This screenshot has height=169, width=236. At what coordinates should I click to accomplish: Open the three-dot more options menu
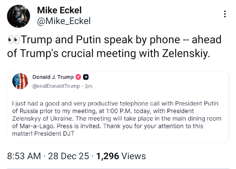(225, 14)
